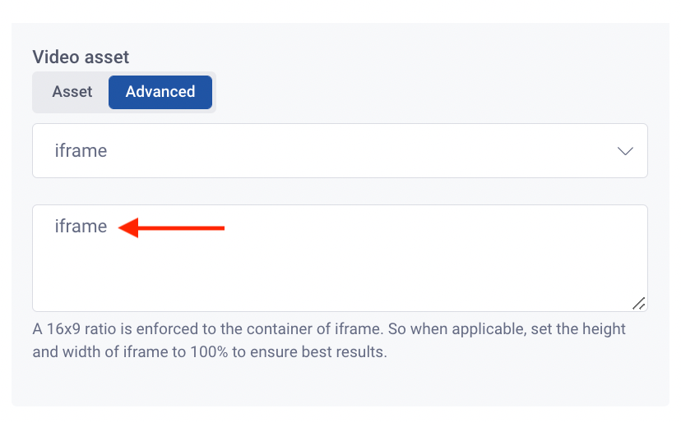Place cursor after iframe text in textarea
This screenshot has width=681, height=422.
pos(108,227)
